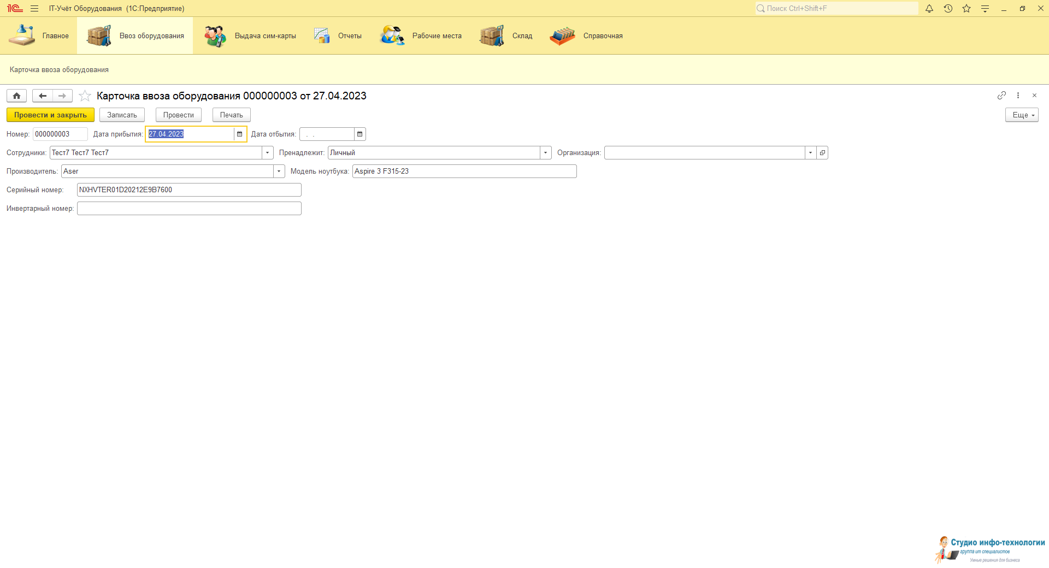Expand the Сотрудники dropdown list
1049x568 pixels.
tap(268, 153)
